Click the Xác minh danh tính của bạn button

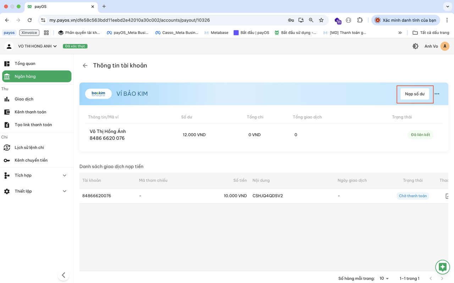(x=406, y=20)
